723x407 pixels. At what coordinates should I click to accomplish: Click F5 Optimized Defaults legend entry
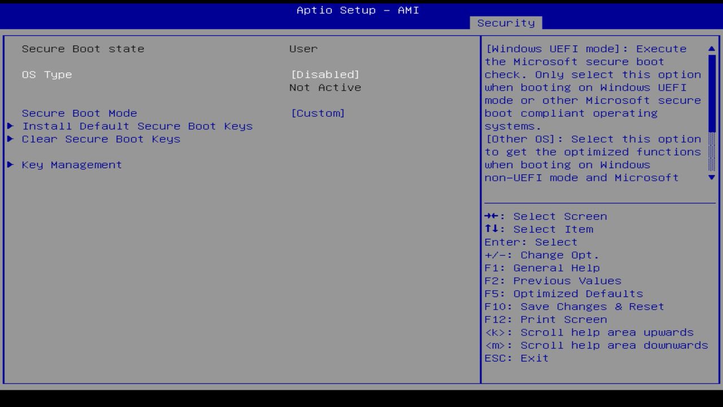(563, 293)
